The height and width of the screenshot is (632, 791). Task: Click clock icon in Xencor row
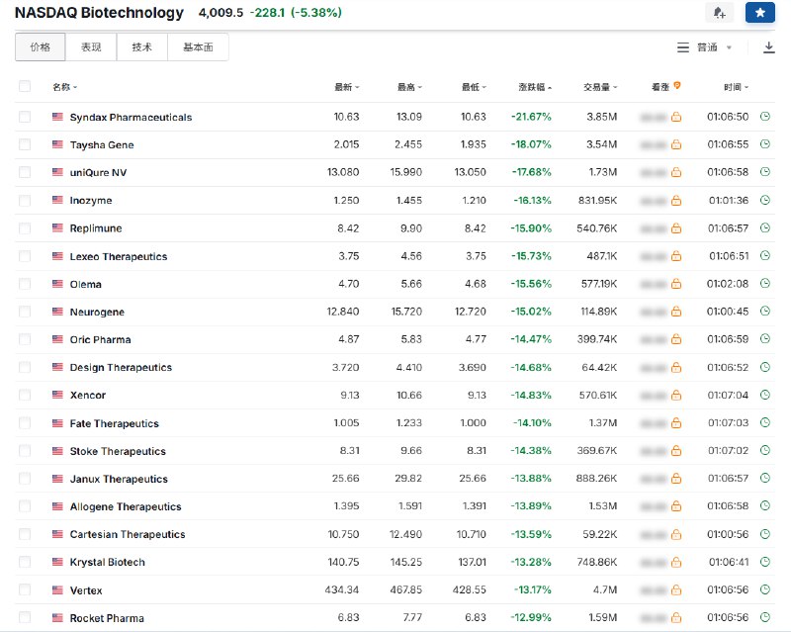764,395
